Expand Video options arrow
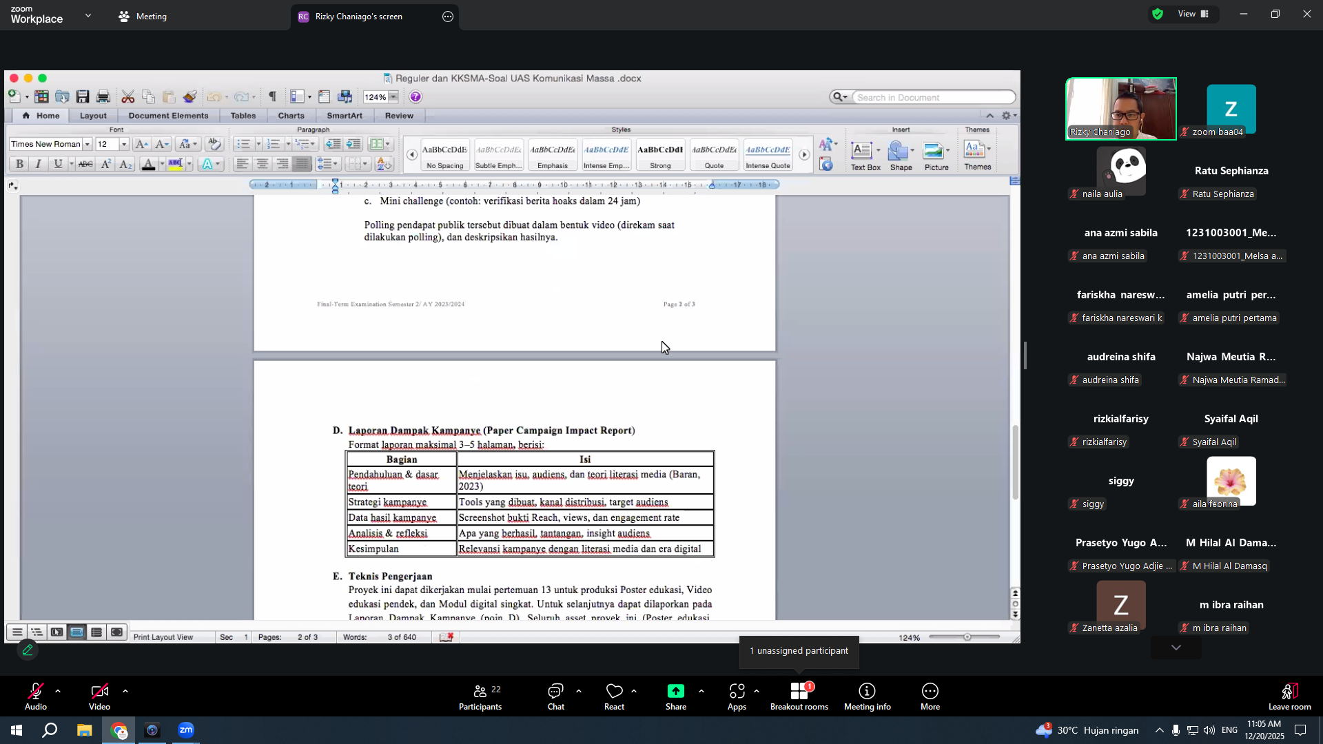Viewport: 1323px width, 744px height. click(x=125, y=691)
